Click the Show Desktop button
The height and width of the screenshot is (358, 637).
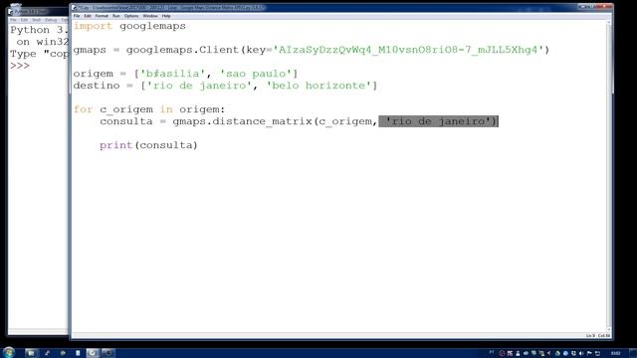coord(633,353)
